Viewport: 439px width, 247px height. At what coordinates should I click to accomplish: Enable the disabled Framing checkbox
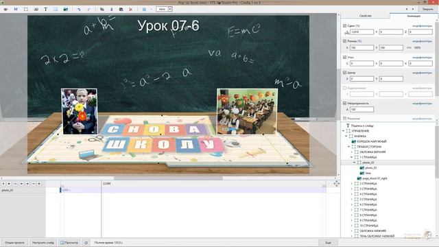point(344,88)
